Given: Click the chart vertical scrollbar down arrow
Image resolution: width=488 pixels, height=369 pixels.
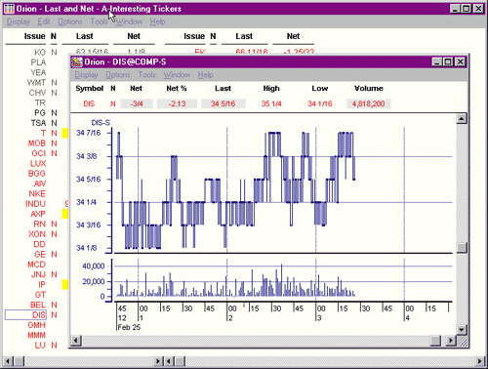Looking at the screenshot, I should point(462,329).
